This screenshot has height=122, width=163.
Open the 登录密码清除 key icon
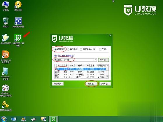pos(6,106)
